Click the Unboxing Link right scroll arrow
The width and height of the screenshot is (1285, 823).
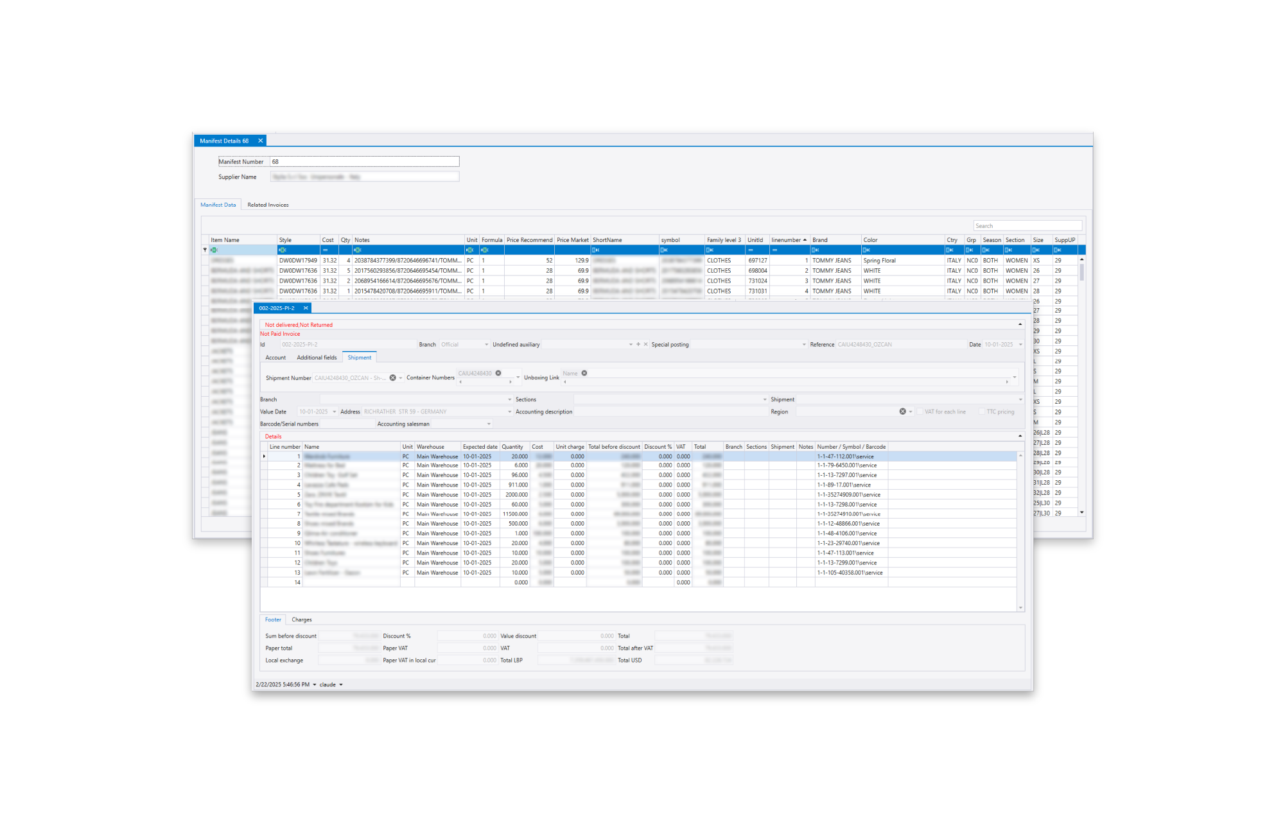coord(1007,382)
